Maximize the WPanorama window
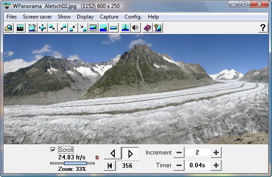Viewport: 272px width, 177px height. click(245, 4)
